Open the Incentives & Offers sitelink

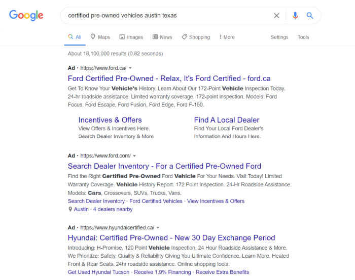tap(110, 120)
